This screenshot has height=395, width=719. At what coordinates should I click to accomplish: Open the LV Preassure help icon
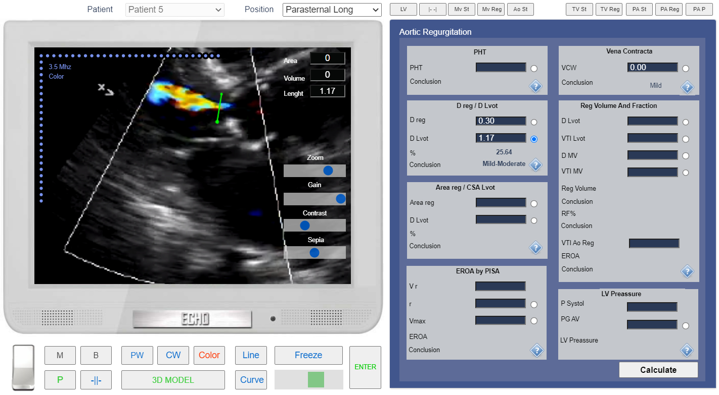688,351
